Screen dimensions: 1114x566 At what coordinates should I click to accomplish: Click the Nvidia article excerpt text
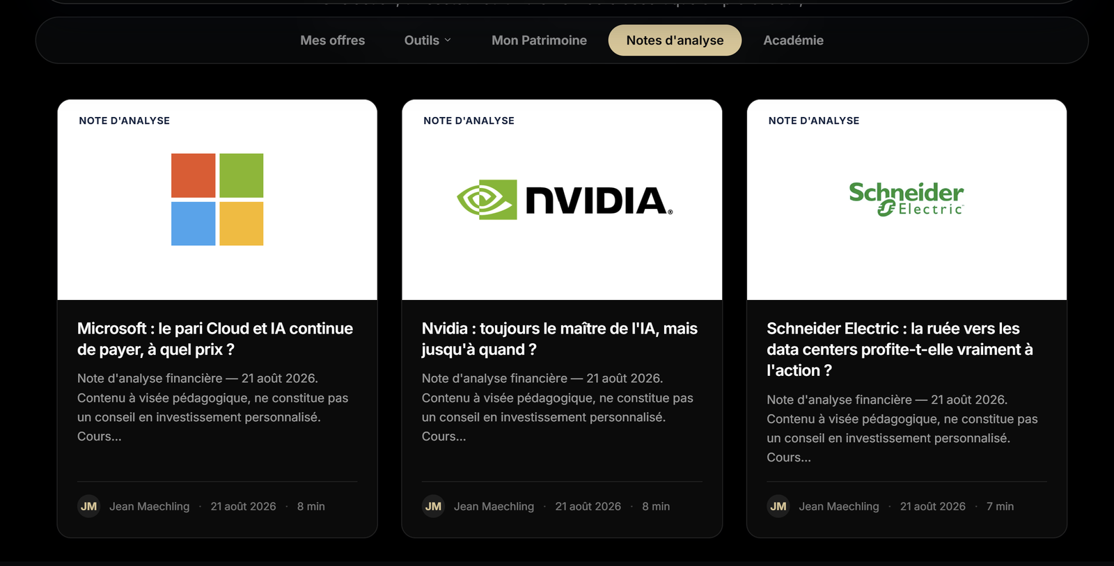point(558,407)
